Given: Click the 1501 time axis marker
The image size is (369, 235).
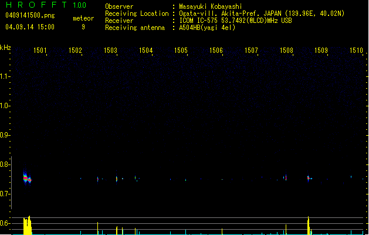Looking at the screenshot, I should tap(40, 51).
